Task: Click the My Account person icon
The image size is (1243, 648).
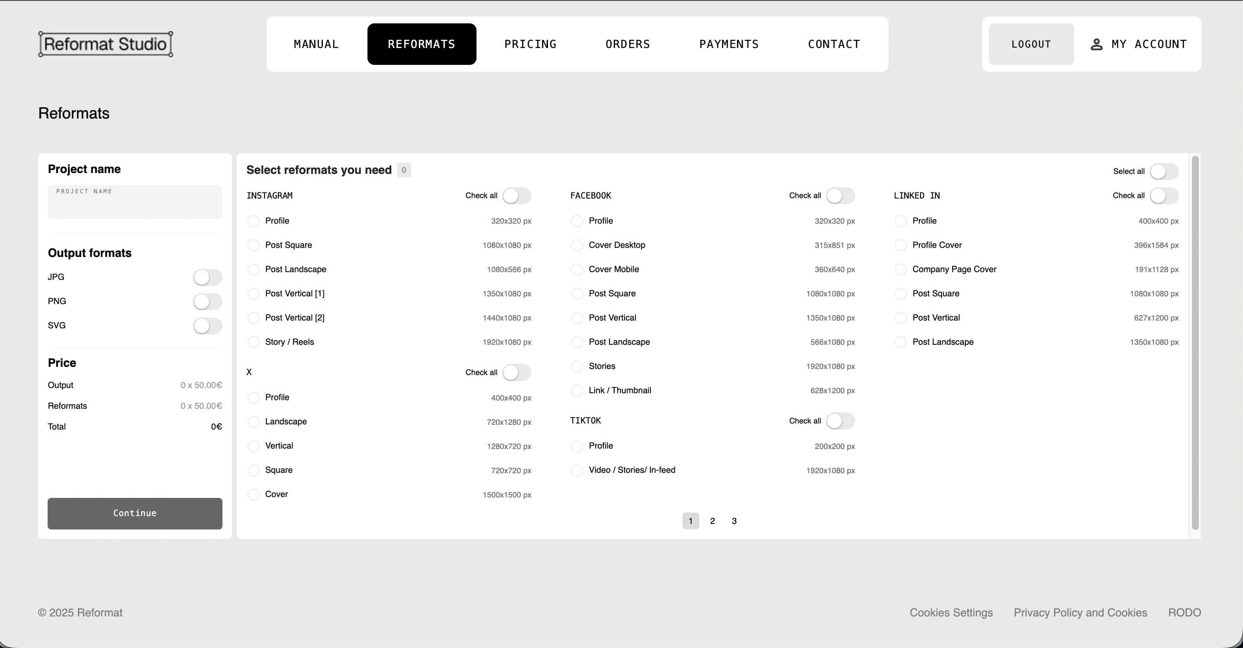Action: [1096, 44]
